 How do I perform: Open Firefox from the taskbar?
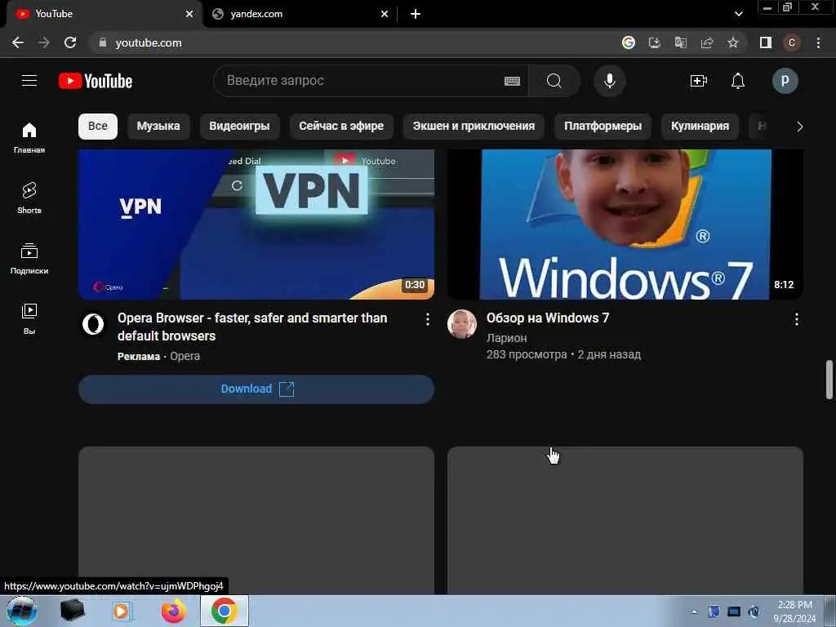point(174,611)
